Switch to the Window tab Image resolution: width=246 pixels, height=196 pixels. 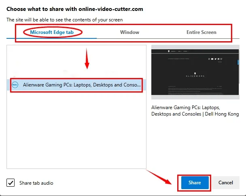[x=129, y=32]
